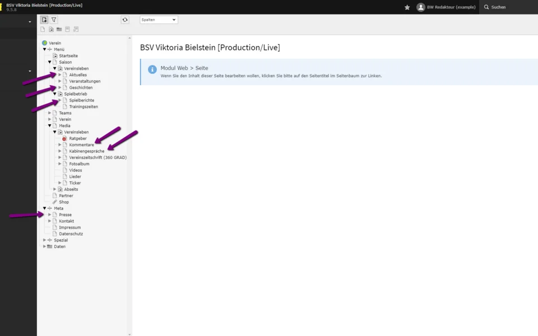538x336 pixels.
Task: Click the link icon beside Shop
Action: (54, 202)
